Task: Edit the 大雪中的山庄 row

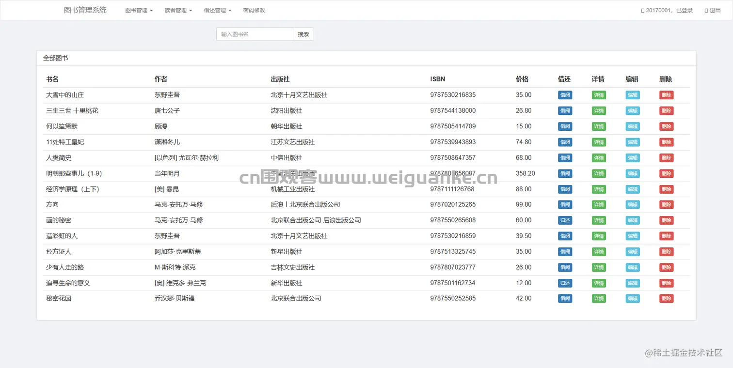Action: pos(633,95)
